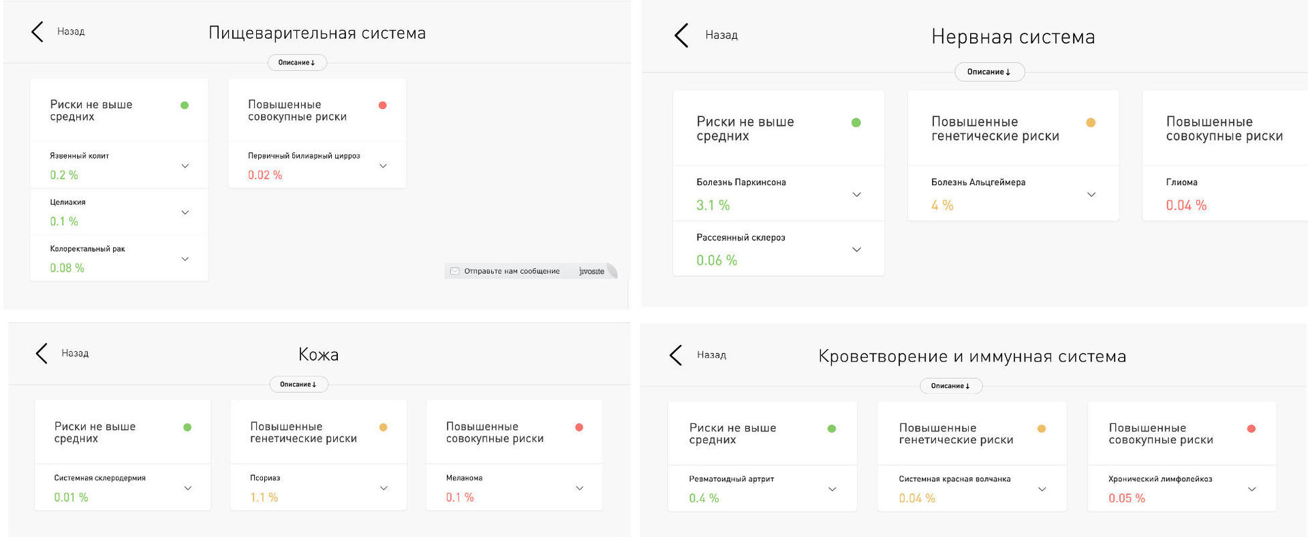Expand the Псориаз risk row
Screen dimensions: 1308x537
[384, 488]
